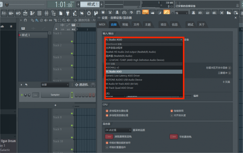
Task: Click the Alt icon in the top toolbar
Action: pos(208,13)
